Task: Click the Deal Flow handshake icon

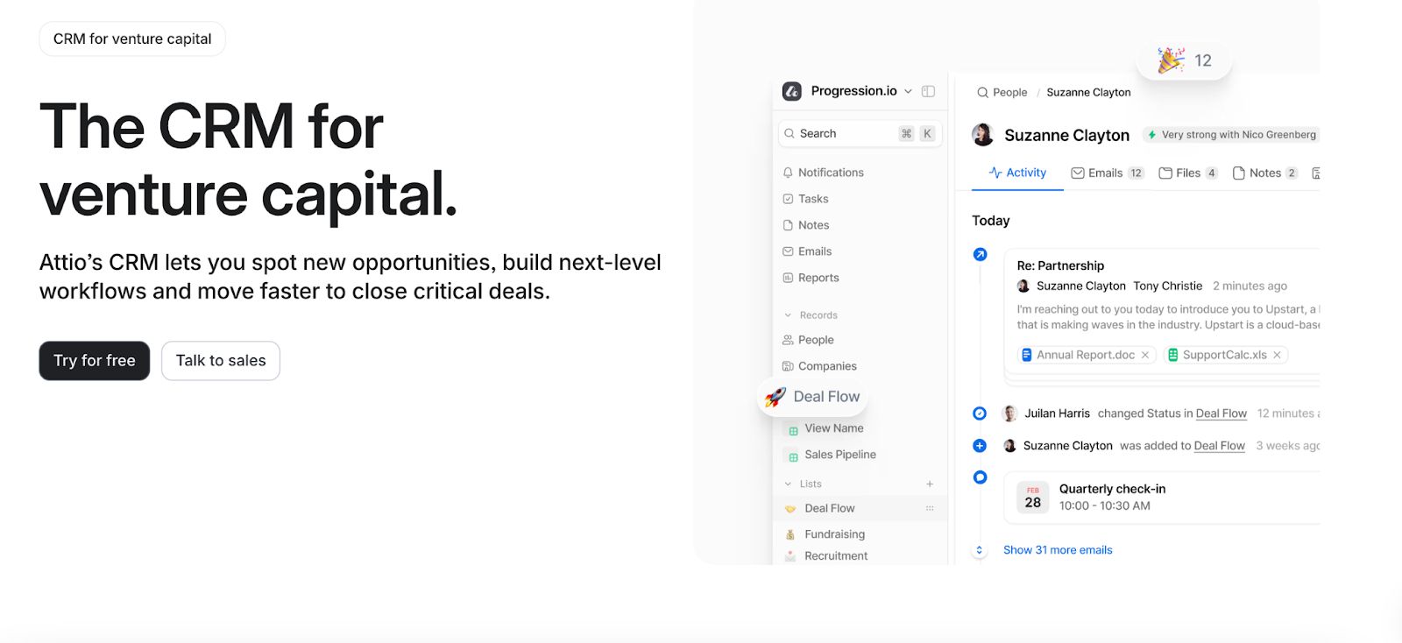Action: (x=790, y=509)
